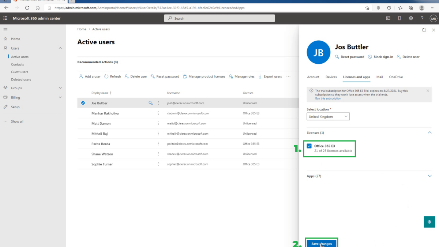Expand the Billing navigation group
Image resolution: width=439 pixels, height=247 pixels.
[x=60, y=98]
